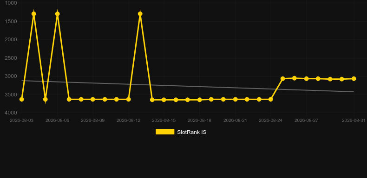Select the data point on 2026-08-18
The height and width of the screenshot is (178, 367).
(x=199, y=100)
